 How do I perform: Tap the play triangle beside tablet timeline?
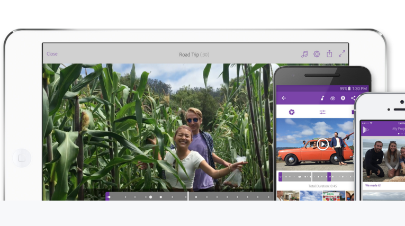[91, 196]
